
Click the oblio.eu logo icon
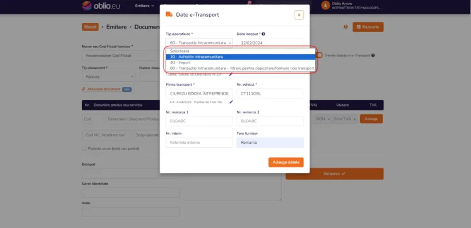[x=87, y=6]
